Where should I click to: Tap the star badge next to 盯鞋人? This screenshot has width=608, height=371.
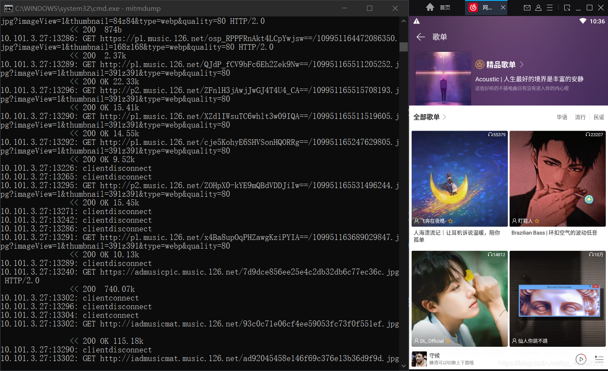[x=537, y=221]
